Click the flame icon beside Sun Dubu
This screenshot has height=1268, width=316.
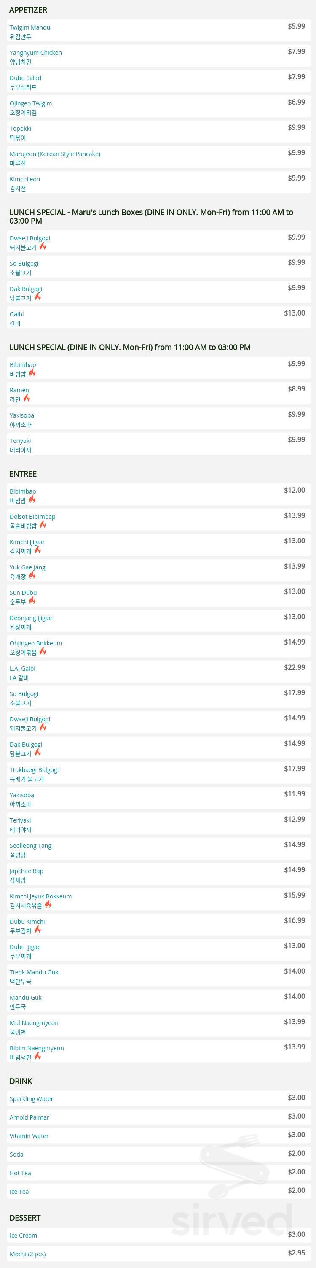(32, 601)
